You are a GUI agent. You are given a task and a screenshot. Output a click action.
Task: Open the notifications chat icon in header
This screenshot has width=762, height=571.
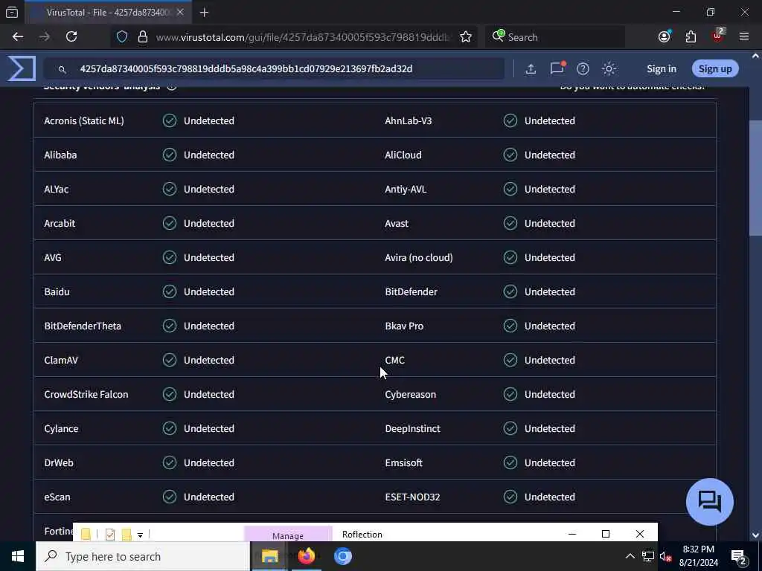pos(557,68)
